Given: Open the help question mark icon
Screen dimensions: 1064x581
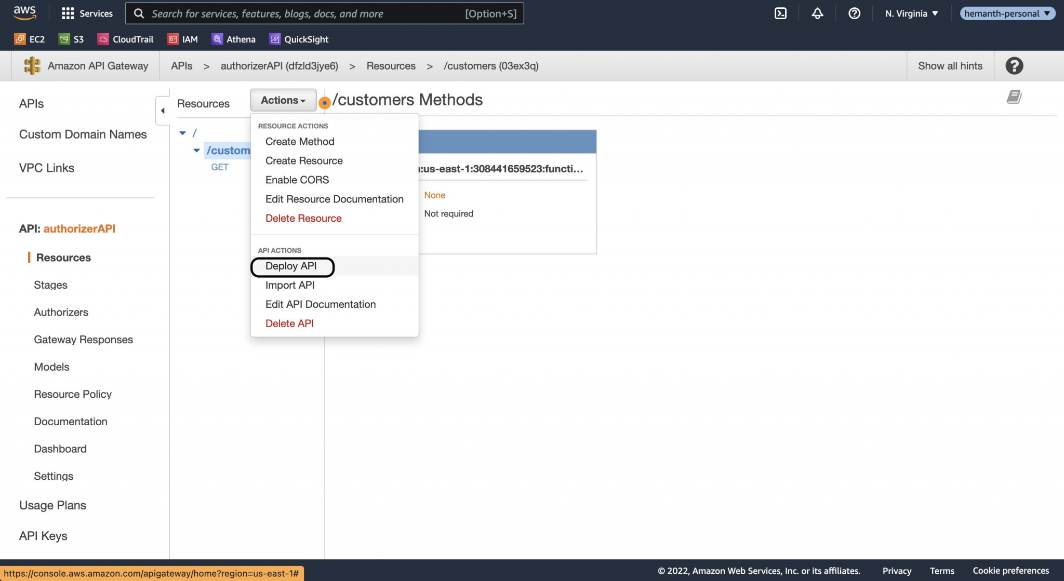Looking at the screenshot, I should [854, 13].
